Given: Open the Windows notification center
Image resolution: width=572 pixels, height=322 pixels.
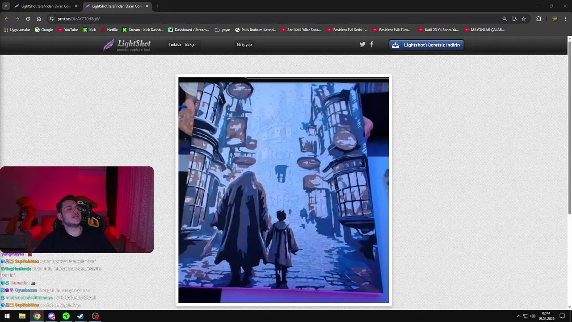Looking at the screenshot, I should coord(562,316).
